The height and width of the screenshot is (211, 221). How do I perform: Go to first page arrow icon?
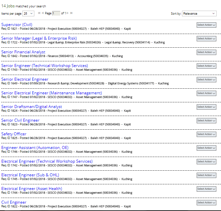point(39,13)
